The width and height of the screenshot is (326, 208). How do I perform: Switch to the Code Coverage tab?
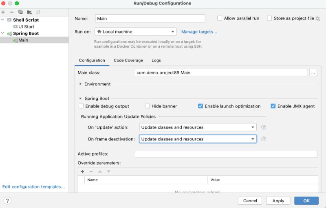[x=128, y=60]
